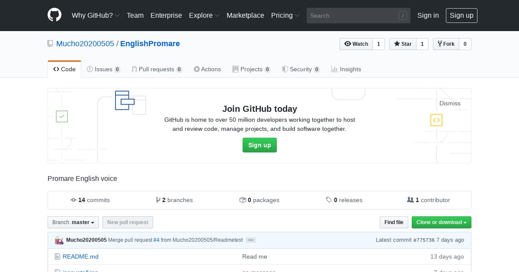Viewport: 519px width, 272px height.
Task: Dismiss the Join GitHub banner
Action: (450, 103)
